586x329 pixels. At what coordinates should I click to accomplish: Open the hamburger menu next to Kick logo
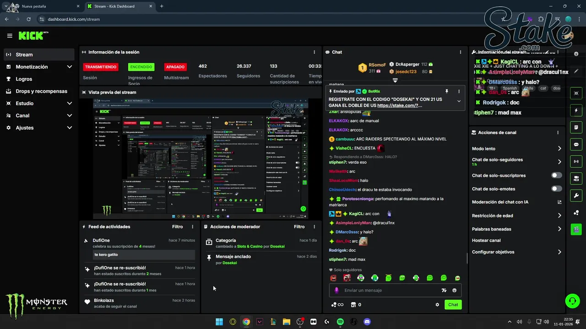point(10,36)
